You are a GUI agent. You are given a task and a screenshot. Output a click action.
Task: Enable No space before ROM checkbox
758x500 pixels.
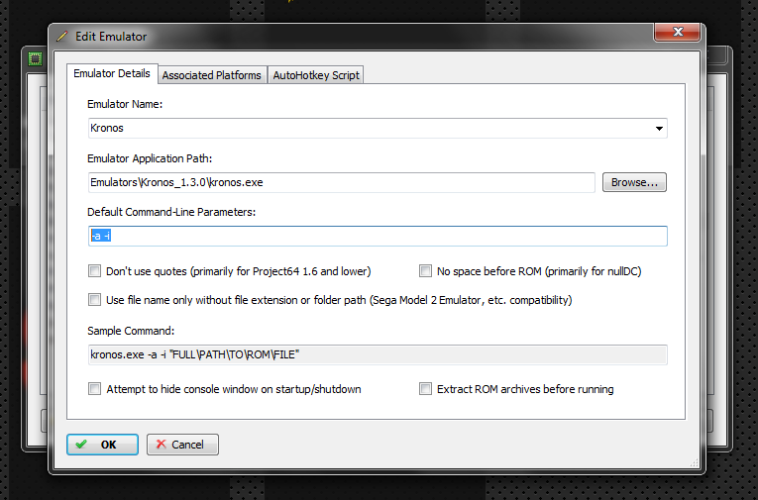(x=425, y=271)
